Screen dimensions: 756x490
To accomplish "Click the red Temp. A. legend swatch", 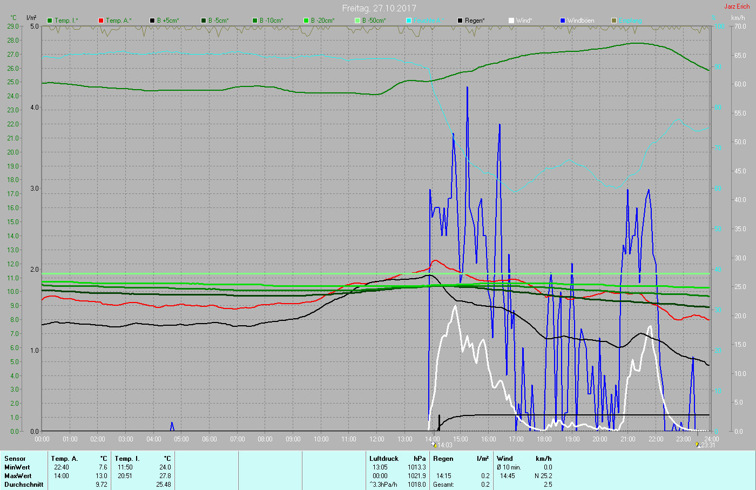I will click(x=101, y=21).
